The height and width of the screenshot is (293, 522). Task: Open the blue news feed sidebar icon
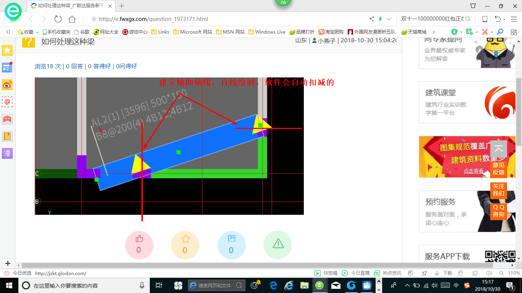click(x=7, y=68)
